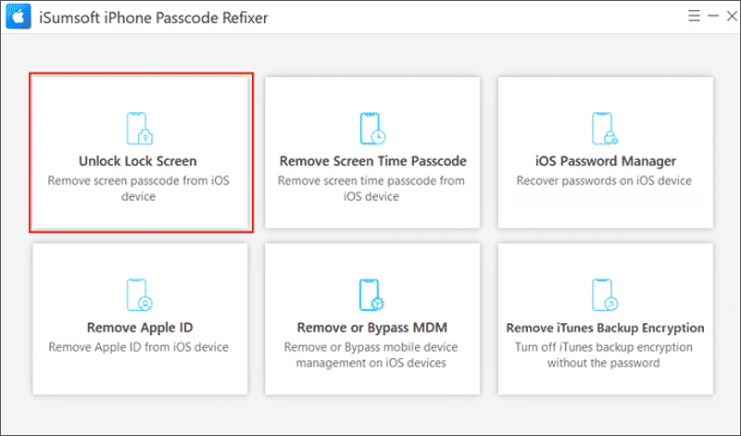741x436 pixels.
Task: Click 'Remove screen time passcode from iOS device' text
Action: point(371,189)
